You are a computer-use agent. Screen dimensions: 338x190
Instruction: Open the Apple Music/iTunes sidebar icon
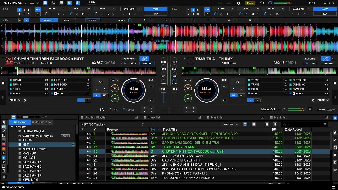[4, 144]
